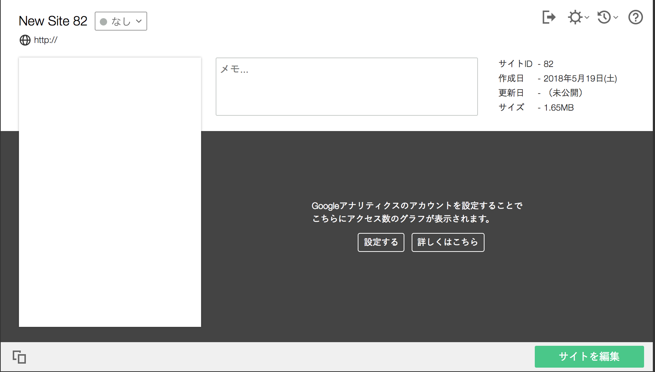Click the 設定する button

(380, 242)
